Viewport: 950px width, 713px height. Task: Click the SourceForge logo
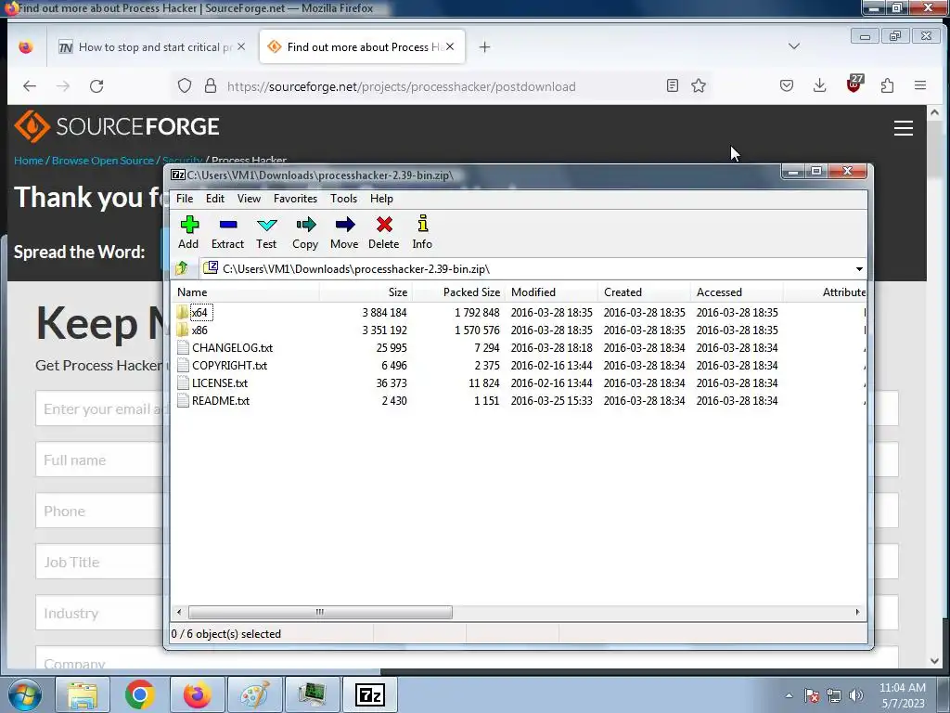(x=117, y=126)
